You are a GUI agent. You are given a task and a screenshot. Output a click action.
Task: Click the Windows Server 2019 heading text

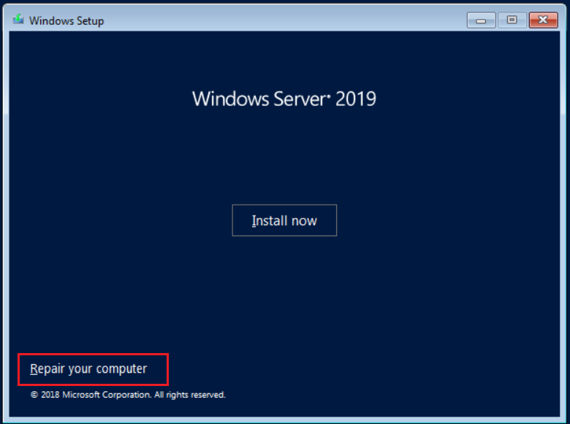[284, 99]
